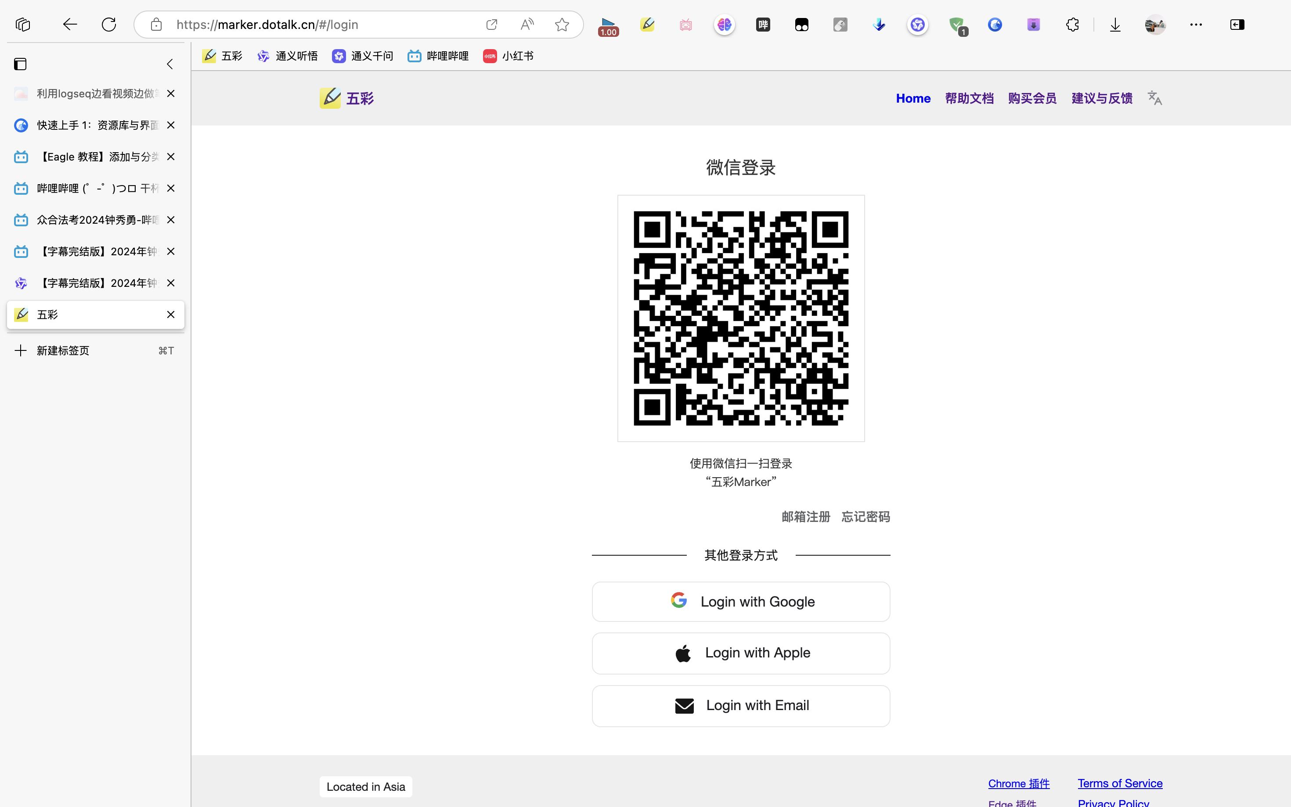Click the brain extension icon

(725, 25)
